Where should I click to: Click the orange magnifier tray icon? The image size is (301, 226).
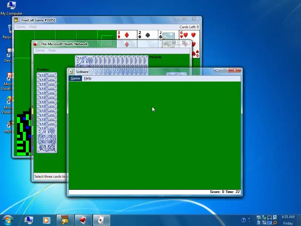[275, 223]
